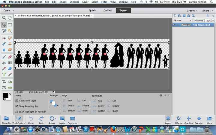Toggle Show Highlight on Rollover checkbox
The width and height of the screenshot is (216, 135).
pyautogui.click(x=17, y=112)
